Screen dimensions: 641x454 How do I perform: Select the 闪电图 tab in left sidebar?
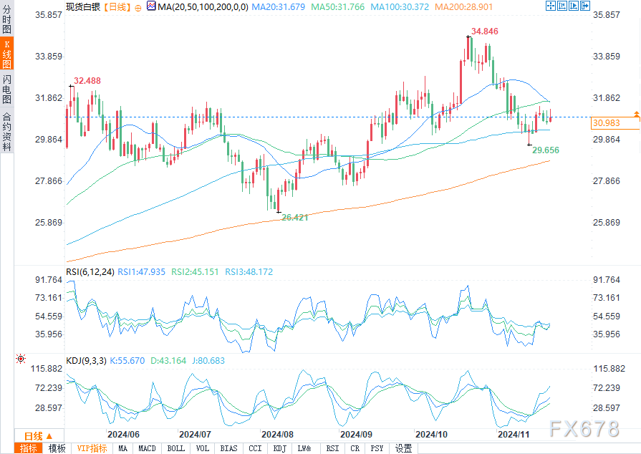tap(6, 90)
